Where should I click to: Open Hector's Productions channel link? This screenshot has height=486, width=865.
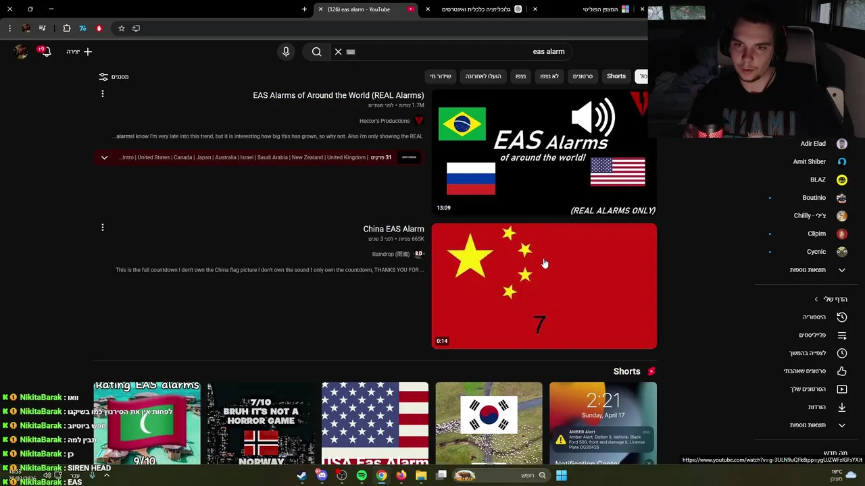(x=385, y=121)
